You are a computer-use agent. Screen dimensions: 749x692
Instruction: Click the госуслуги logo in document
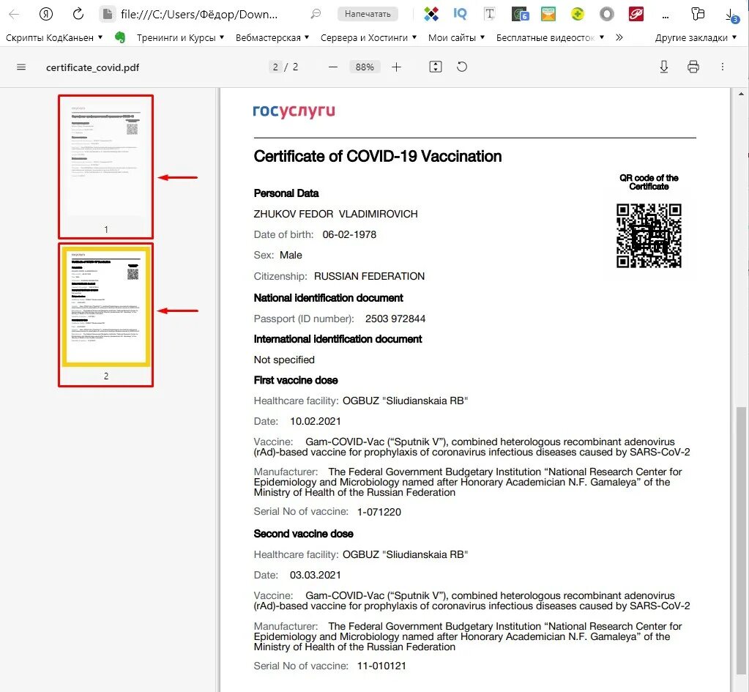pos(294,111)
